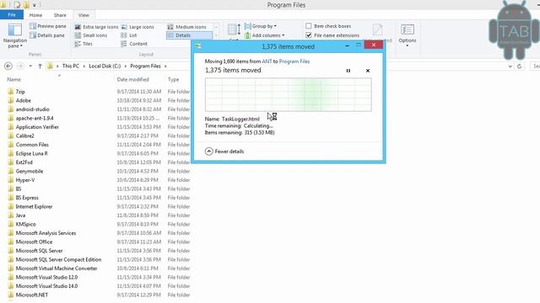Enable Item check boxes

click(x=309, y=26)
